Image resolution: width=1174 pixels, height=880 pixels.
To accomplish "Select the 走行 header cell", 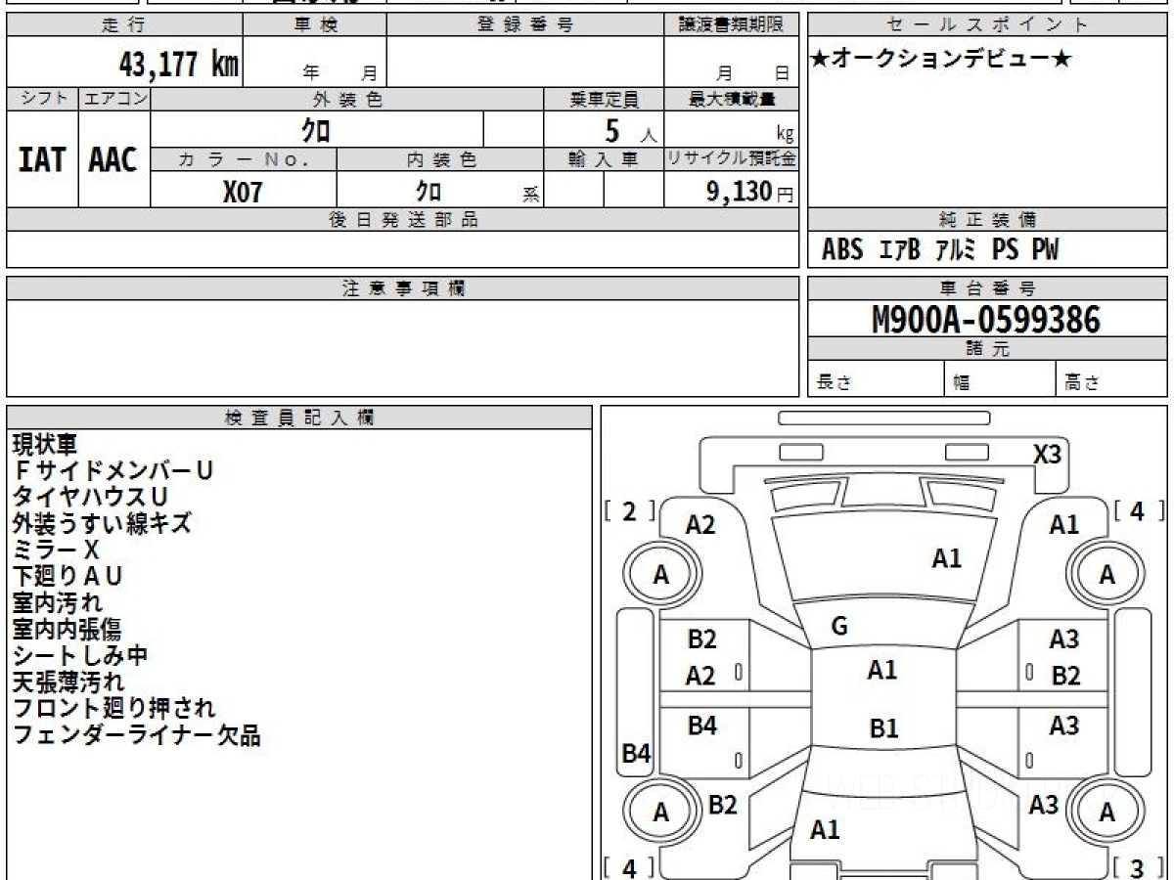I will point(124,25).
